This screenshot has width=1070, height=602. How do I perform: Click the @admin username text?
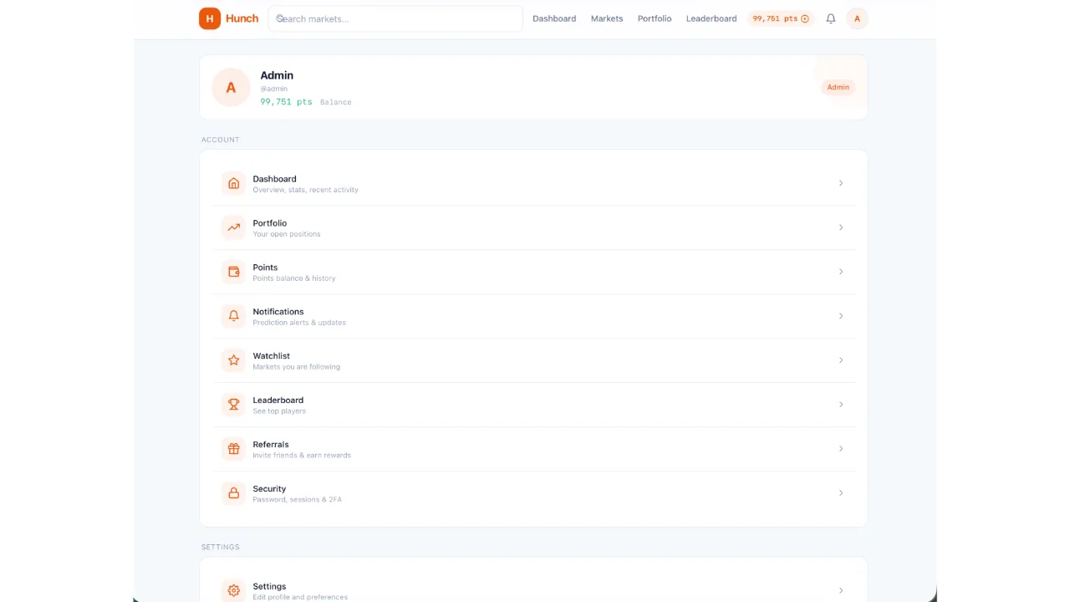coord(274,89)
